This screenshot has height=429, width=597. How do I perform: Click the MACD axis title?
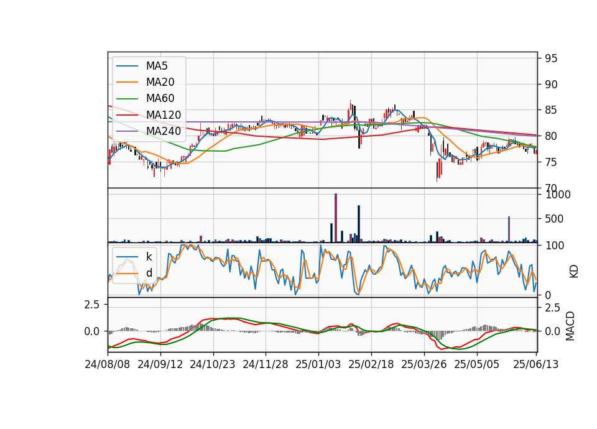click(x=570, y=326)
